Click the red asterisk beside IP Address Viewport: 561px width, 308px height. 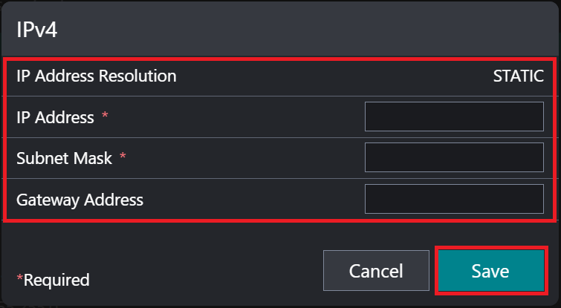pyautogui.click(x=105, y=117)
